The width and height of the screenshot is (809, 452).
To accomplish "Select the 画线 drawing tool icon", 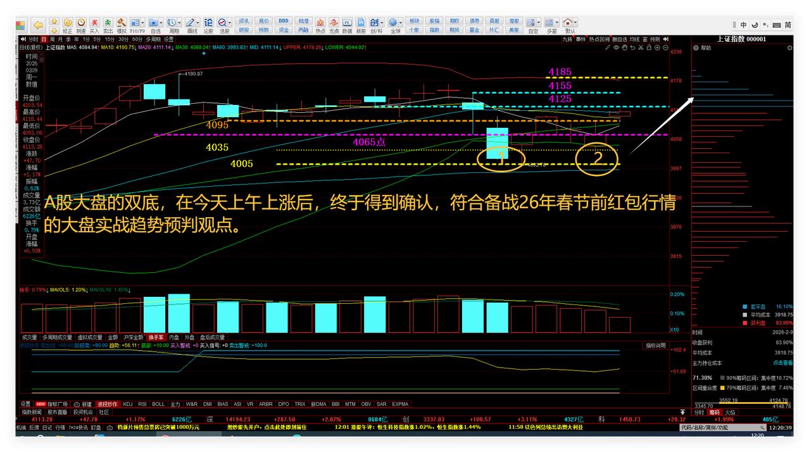I will 190,22.
